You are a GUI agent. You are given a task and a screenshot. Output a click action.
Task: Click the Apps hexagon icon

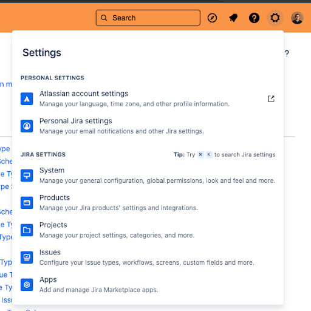[x=27, y=285]
